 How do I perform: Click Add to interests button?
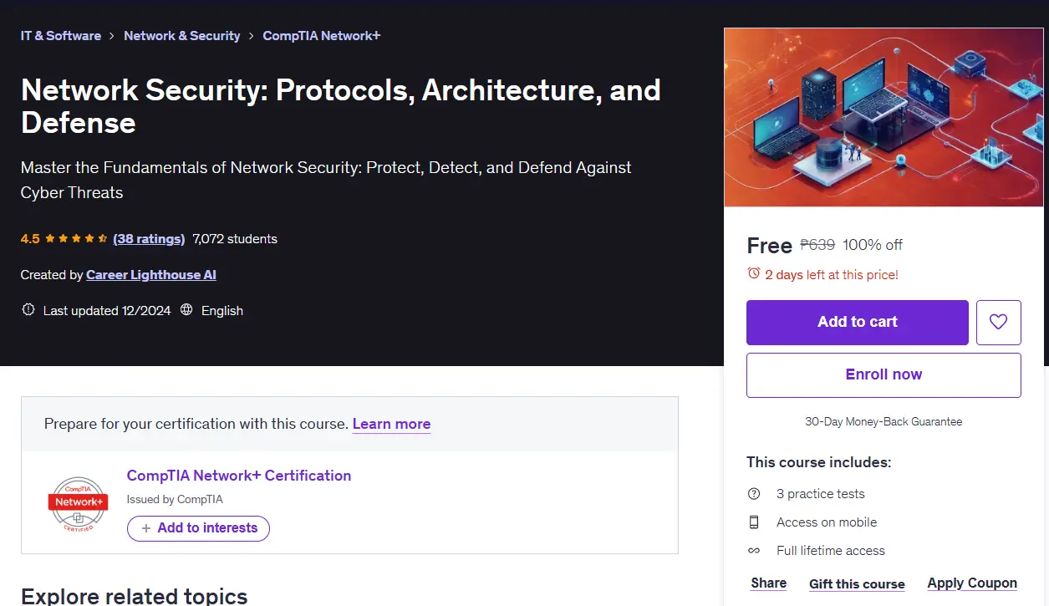[x=198, y=528]
